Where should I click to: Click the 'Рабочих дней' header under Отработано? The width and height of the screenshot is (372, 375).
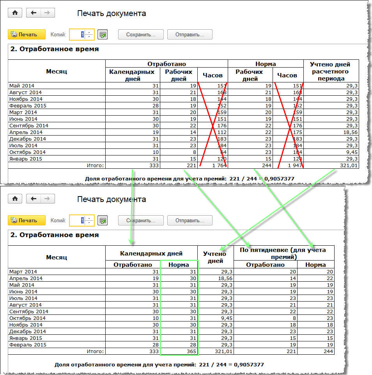(x=179, y=75)
